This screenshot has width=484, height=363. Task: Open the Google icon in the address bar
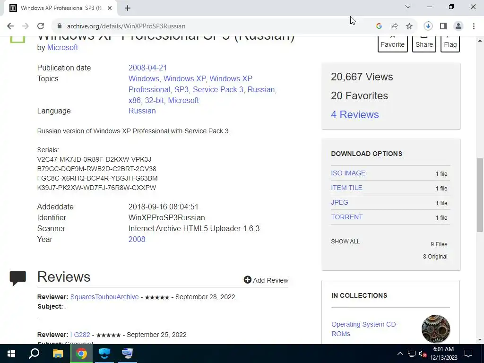click(x=379, y=26)
